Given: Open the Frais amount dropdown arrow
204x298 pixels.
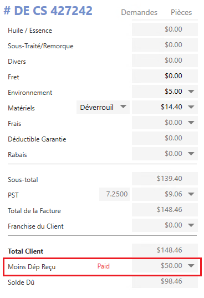Looking at the screenshot, I should pyautogui.click(x=191, y=123).
